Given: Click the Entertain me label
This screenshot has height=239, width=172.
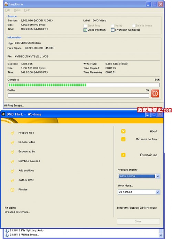Looking at the screenshot, I should pyautogui.click(x=149, y=155).
